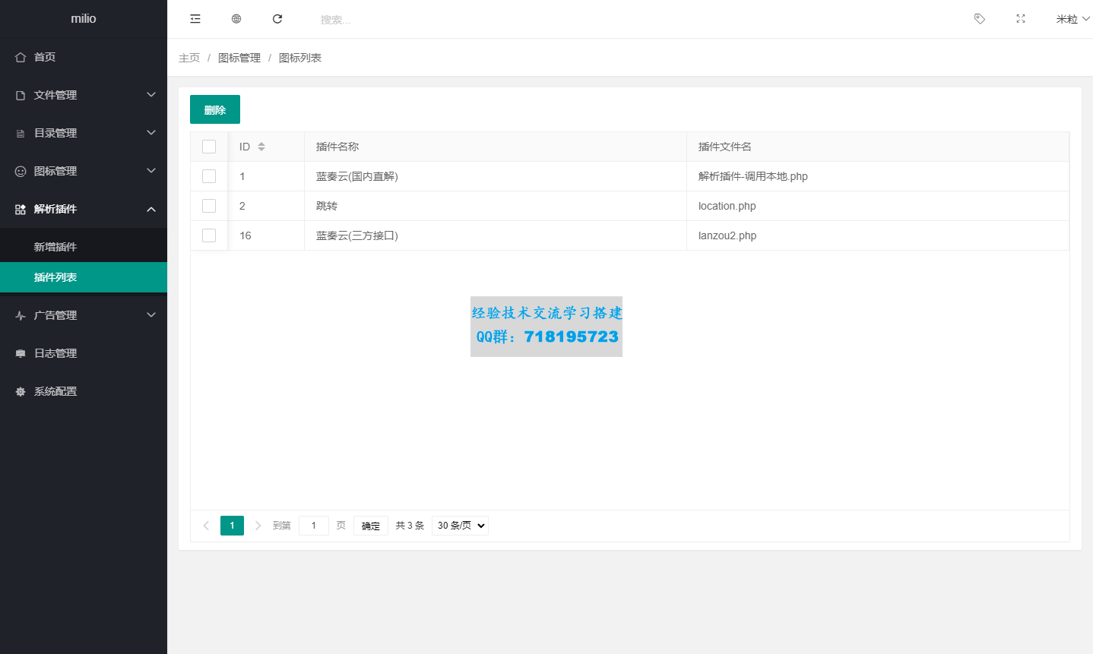Click the 共 3 条 total count text
Image resolution: width=1093 pixels, height=654 pixels.
click(410, 526)
